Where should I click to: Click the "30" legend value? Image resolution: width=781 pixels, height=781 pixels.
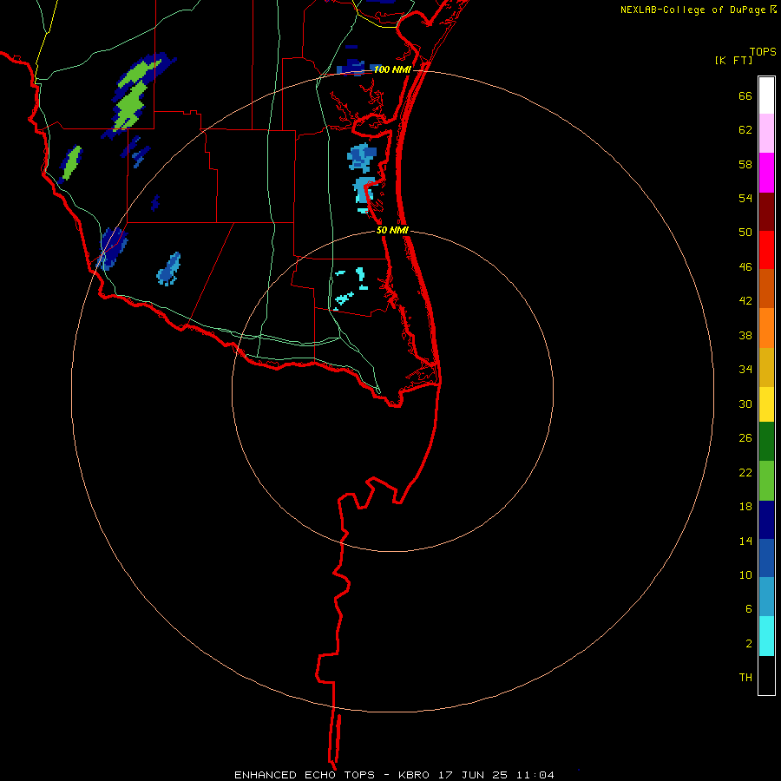[745, 404]
